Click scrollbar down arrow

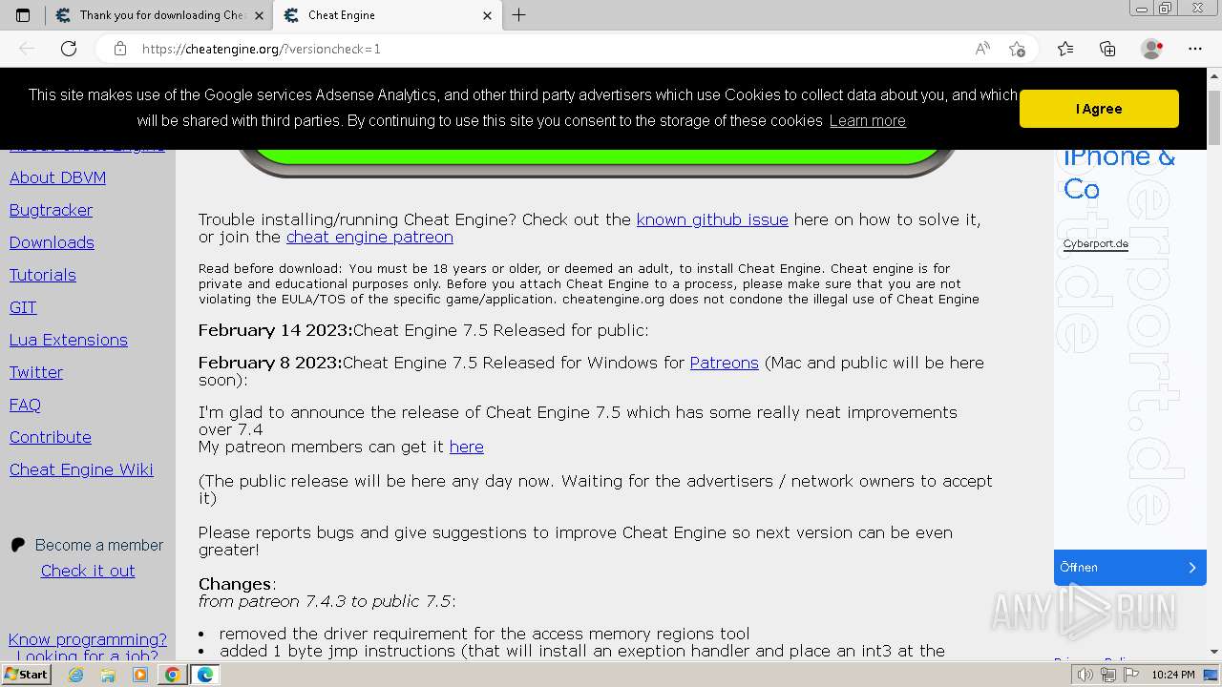coord(1214,651)
